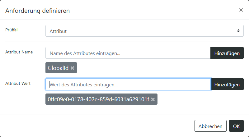Select the GlobalId tag label
Viewport: 249px width, 137px height.
click(58, 68)
